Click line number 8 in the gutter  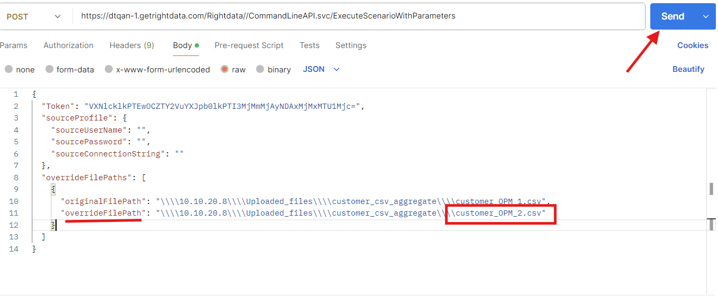[x=16, y=178]
